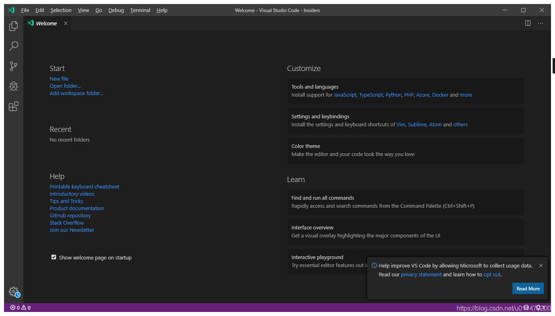Image resolution: width=555 pixels, height=316 pixels.
Task: Click Join our Newsletter link
Action: pos(72,230)
